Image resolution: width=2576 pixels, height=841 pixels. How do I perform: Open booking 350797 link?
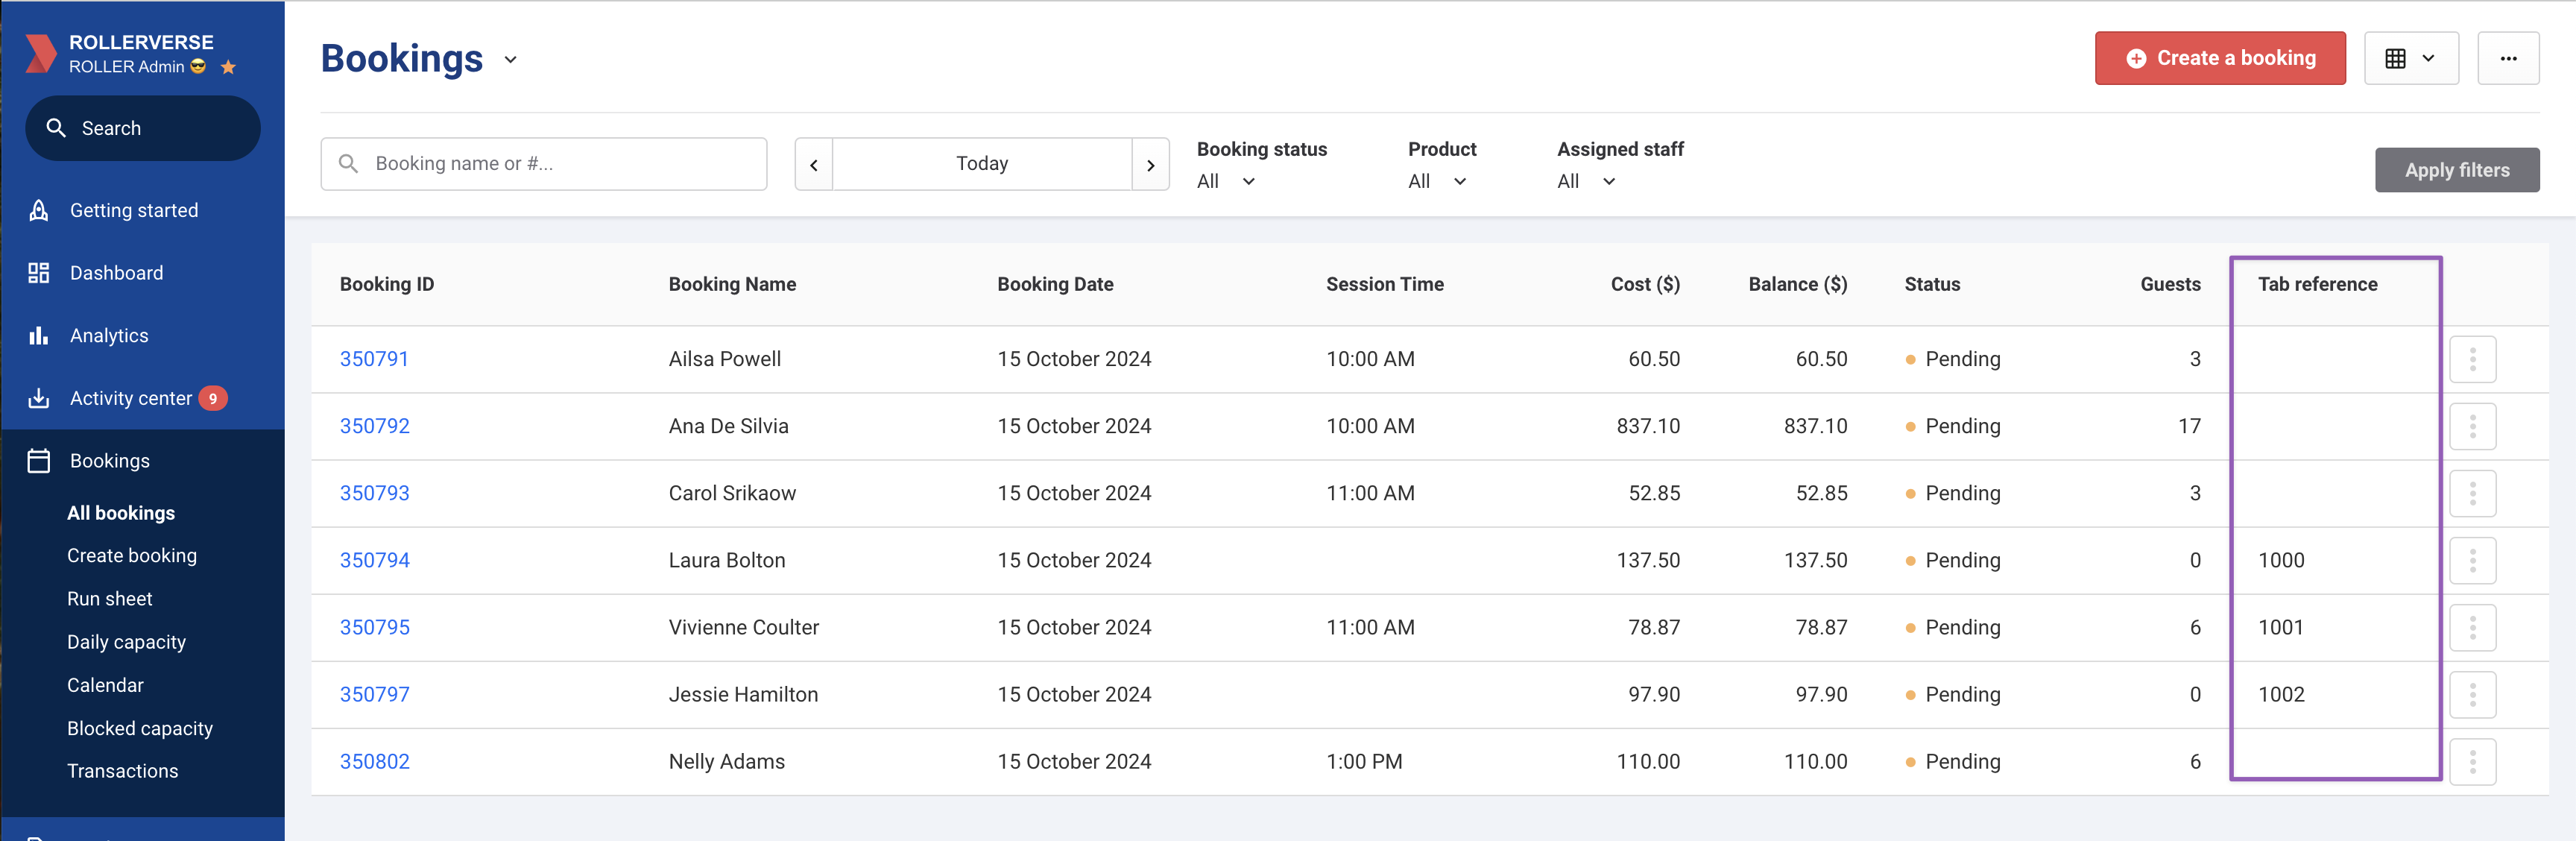(375, 694)
